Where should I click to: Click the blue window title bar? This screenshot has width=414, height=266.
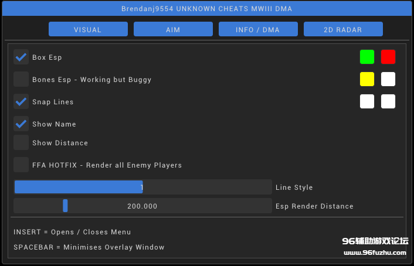point(206,9)
